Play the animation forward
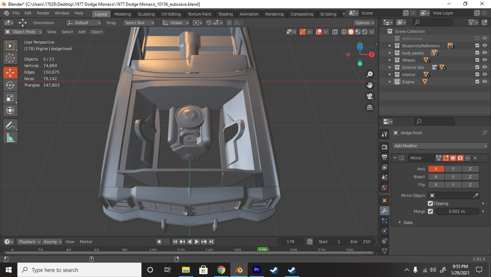Image resolution: width=491 pixels, height=277 pixels. tap(197, 242)
